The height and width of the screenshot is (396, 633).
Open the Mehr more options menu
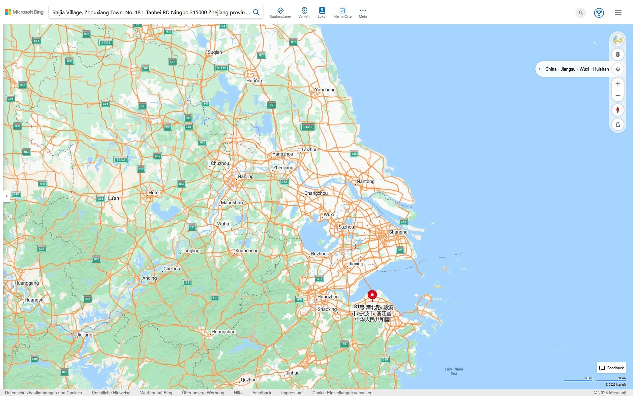click(x=363, y=13)
